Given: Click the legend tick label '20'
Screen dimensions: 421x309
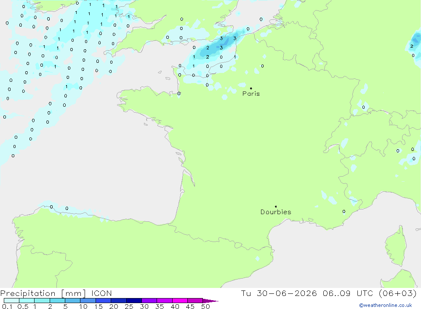Looking at the screenshot, I should pos(114,306).
